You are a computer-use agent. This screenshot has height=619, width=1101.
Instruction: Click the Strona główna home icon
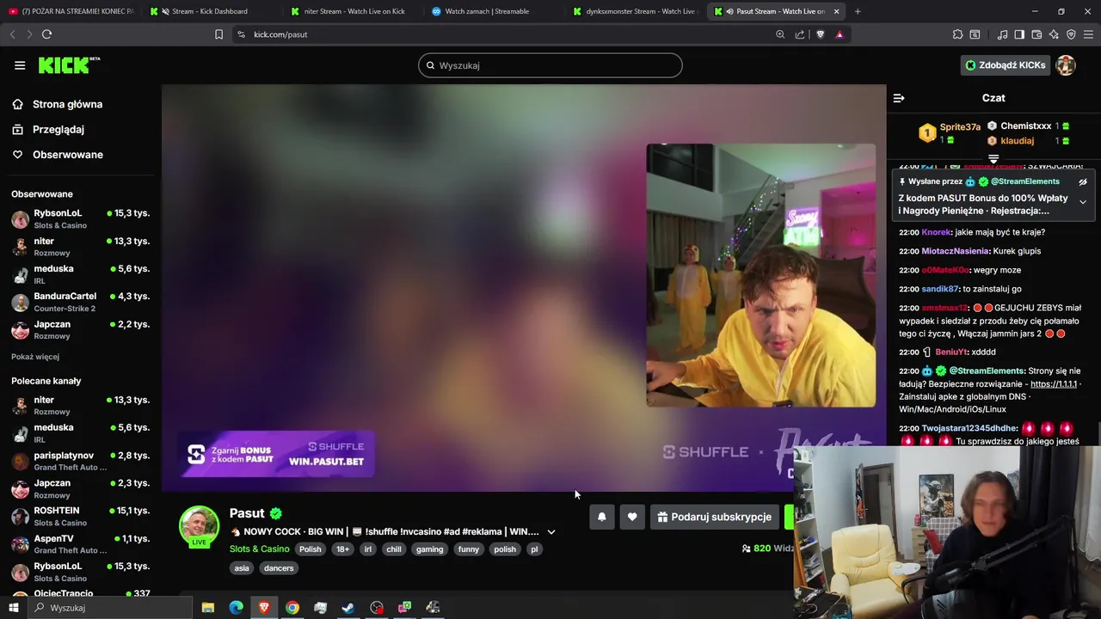17,104
